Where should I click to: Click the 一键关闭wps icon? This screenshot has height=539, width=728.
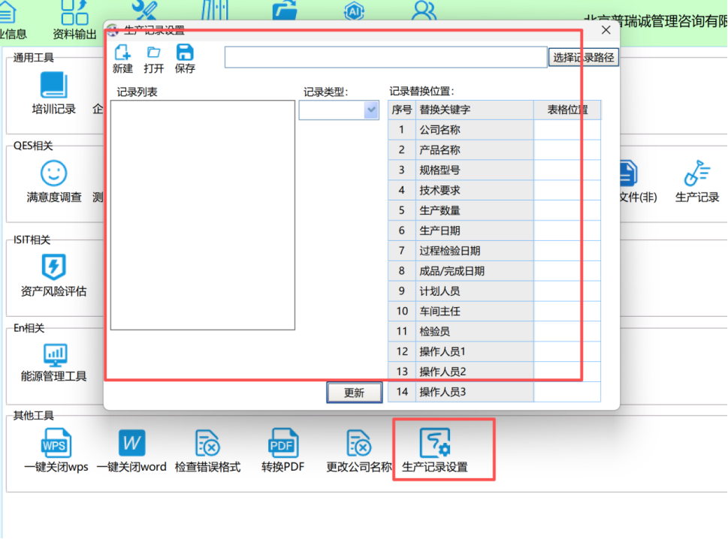point(56,443)
